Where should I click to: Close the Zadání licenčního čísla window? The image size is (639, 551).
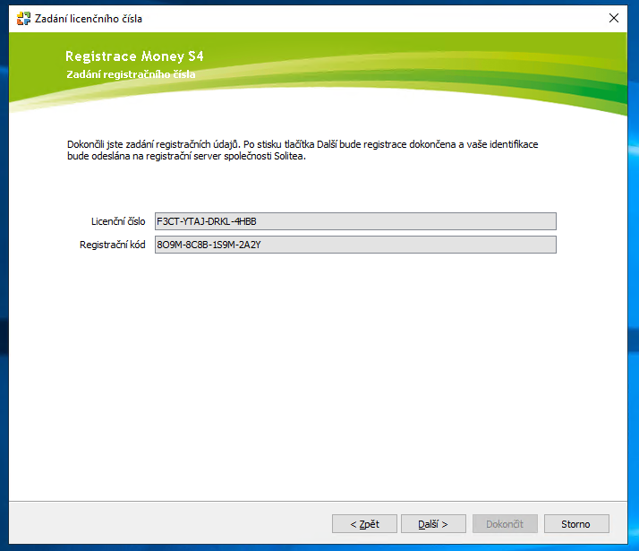point(614,18)
